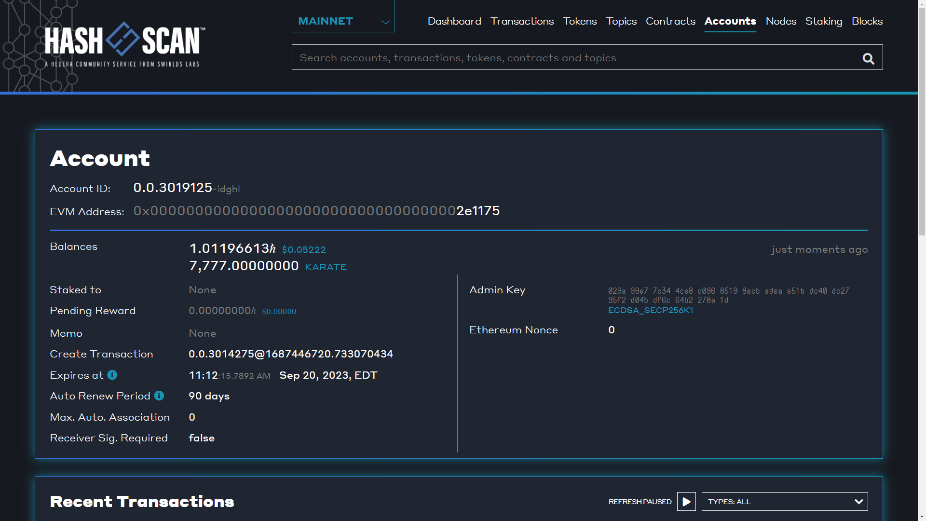Click the KARATE token link
This screenshot has height=521, width=926.
pos(326,267)
